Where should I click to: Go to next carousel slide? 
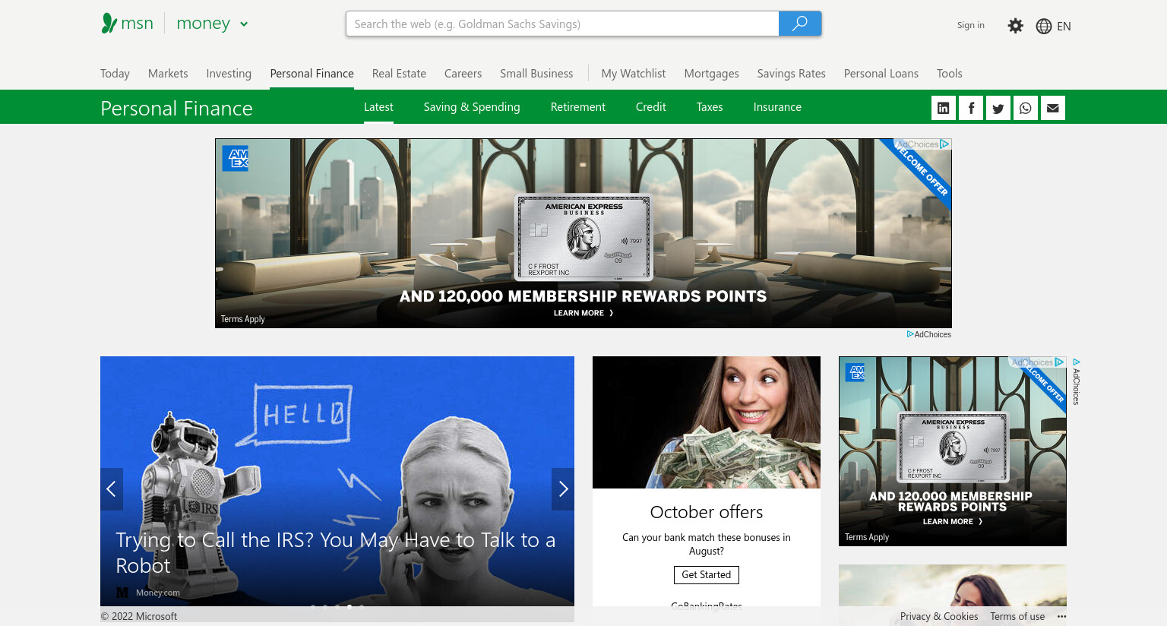coord(563,489)
